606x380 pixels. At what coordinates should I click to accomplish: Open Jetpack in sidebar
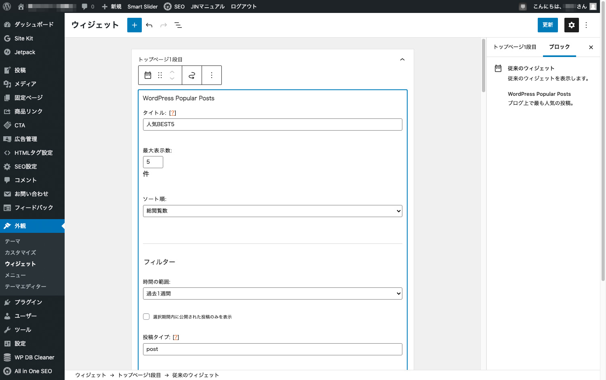coord(32,52)
